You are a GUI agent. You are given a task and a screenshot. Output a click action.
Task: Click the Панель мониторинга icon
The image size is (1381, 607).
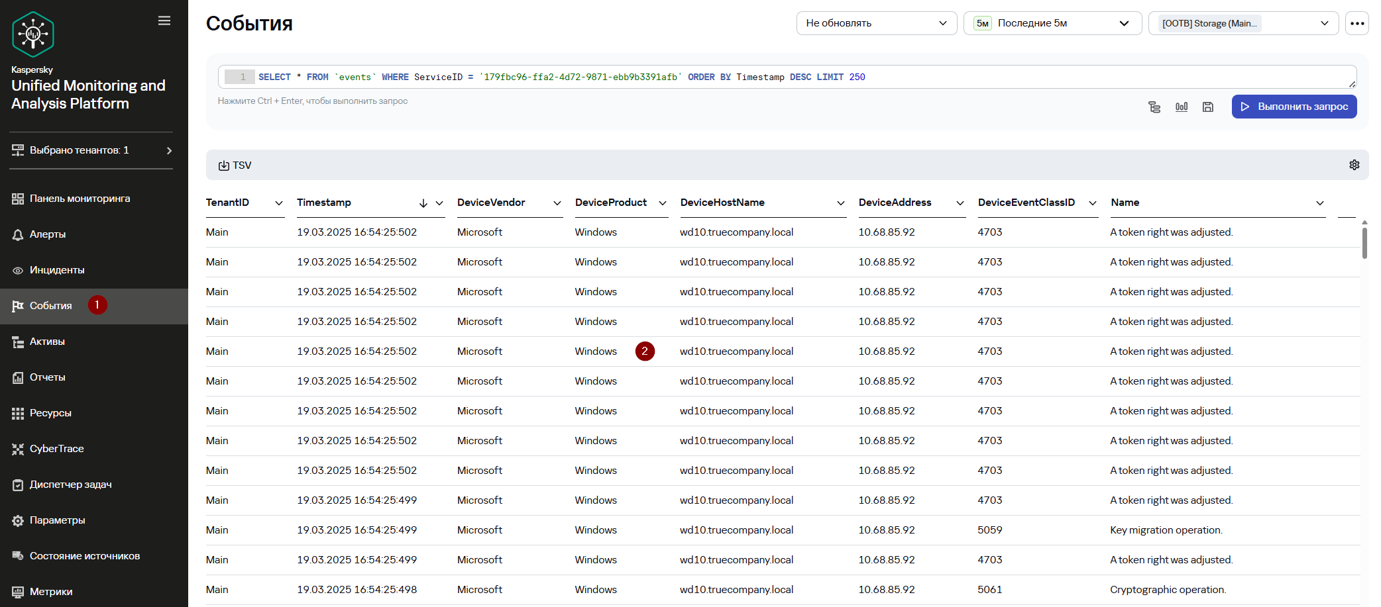(18, 199)
